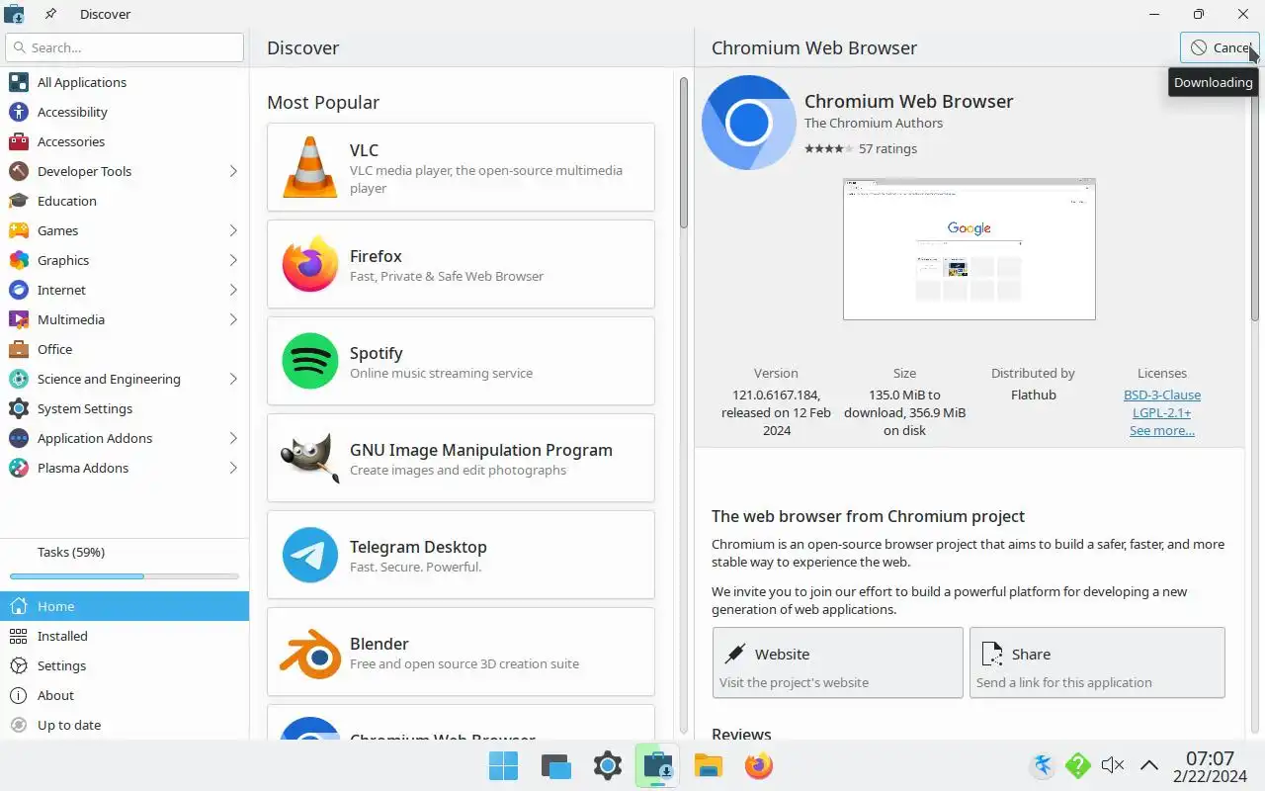1265x791 pixels.
Task: Open the BSD-3-Clause license link
Action: tap(1162, 395)
